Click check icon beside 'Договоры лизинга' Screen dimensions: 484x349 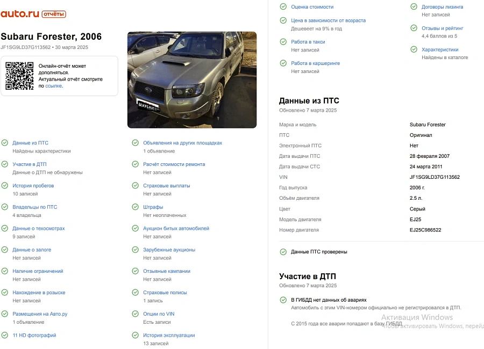pos(414,6)
